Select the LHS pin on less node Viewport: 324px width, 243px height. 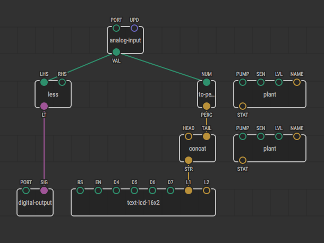(x=44, y=82)
